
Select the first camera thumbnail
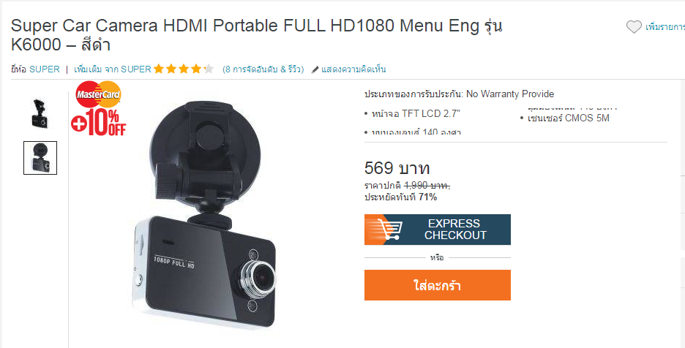(40, 113)
